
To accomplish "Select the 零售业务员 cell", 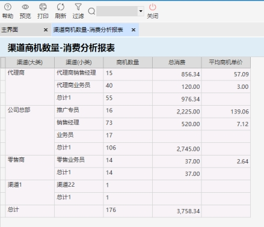I will pos(79,161).
